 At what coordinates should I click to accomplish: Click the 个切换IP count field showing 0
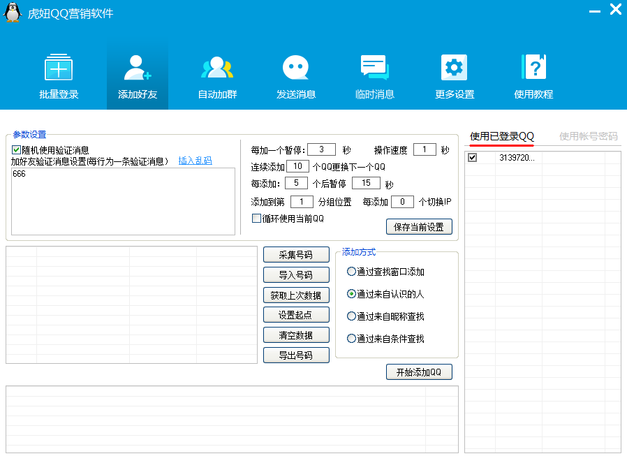[x=402, y=202]
